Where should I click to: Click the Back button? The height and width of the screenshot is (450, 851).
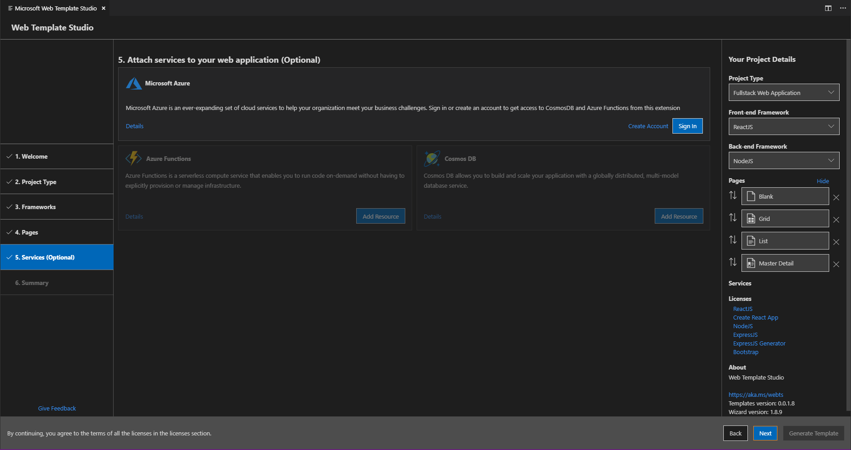click(x=736, y=433)
